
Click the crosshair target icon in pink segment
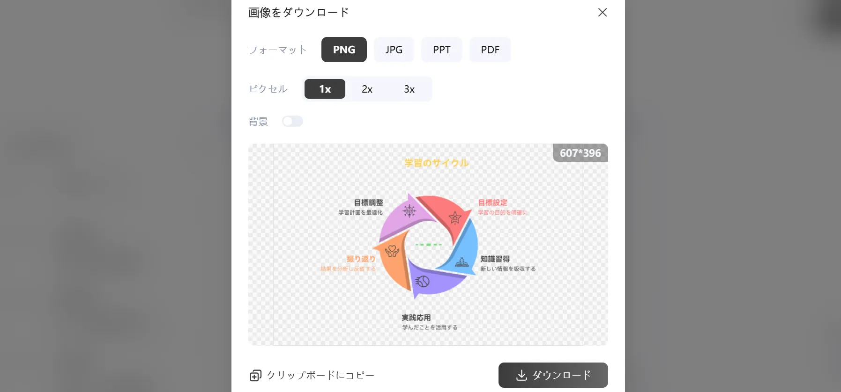[x=409, y=211]
